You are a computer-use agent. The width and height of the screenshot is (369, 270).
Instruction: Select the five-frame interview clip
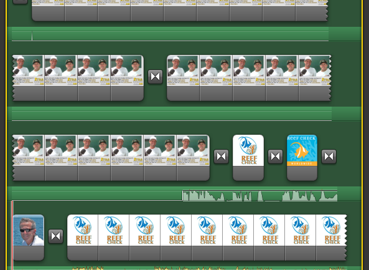249,78
